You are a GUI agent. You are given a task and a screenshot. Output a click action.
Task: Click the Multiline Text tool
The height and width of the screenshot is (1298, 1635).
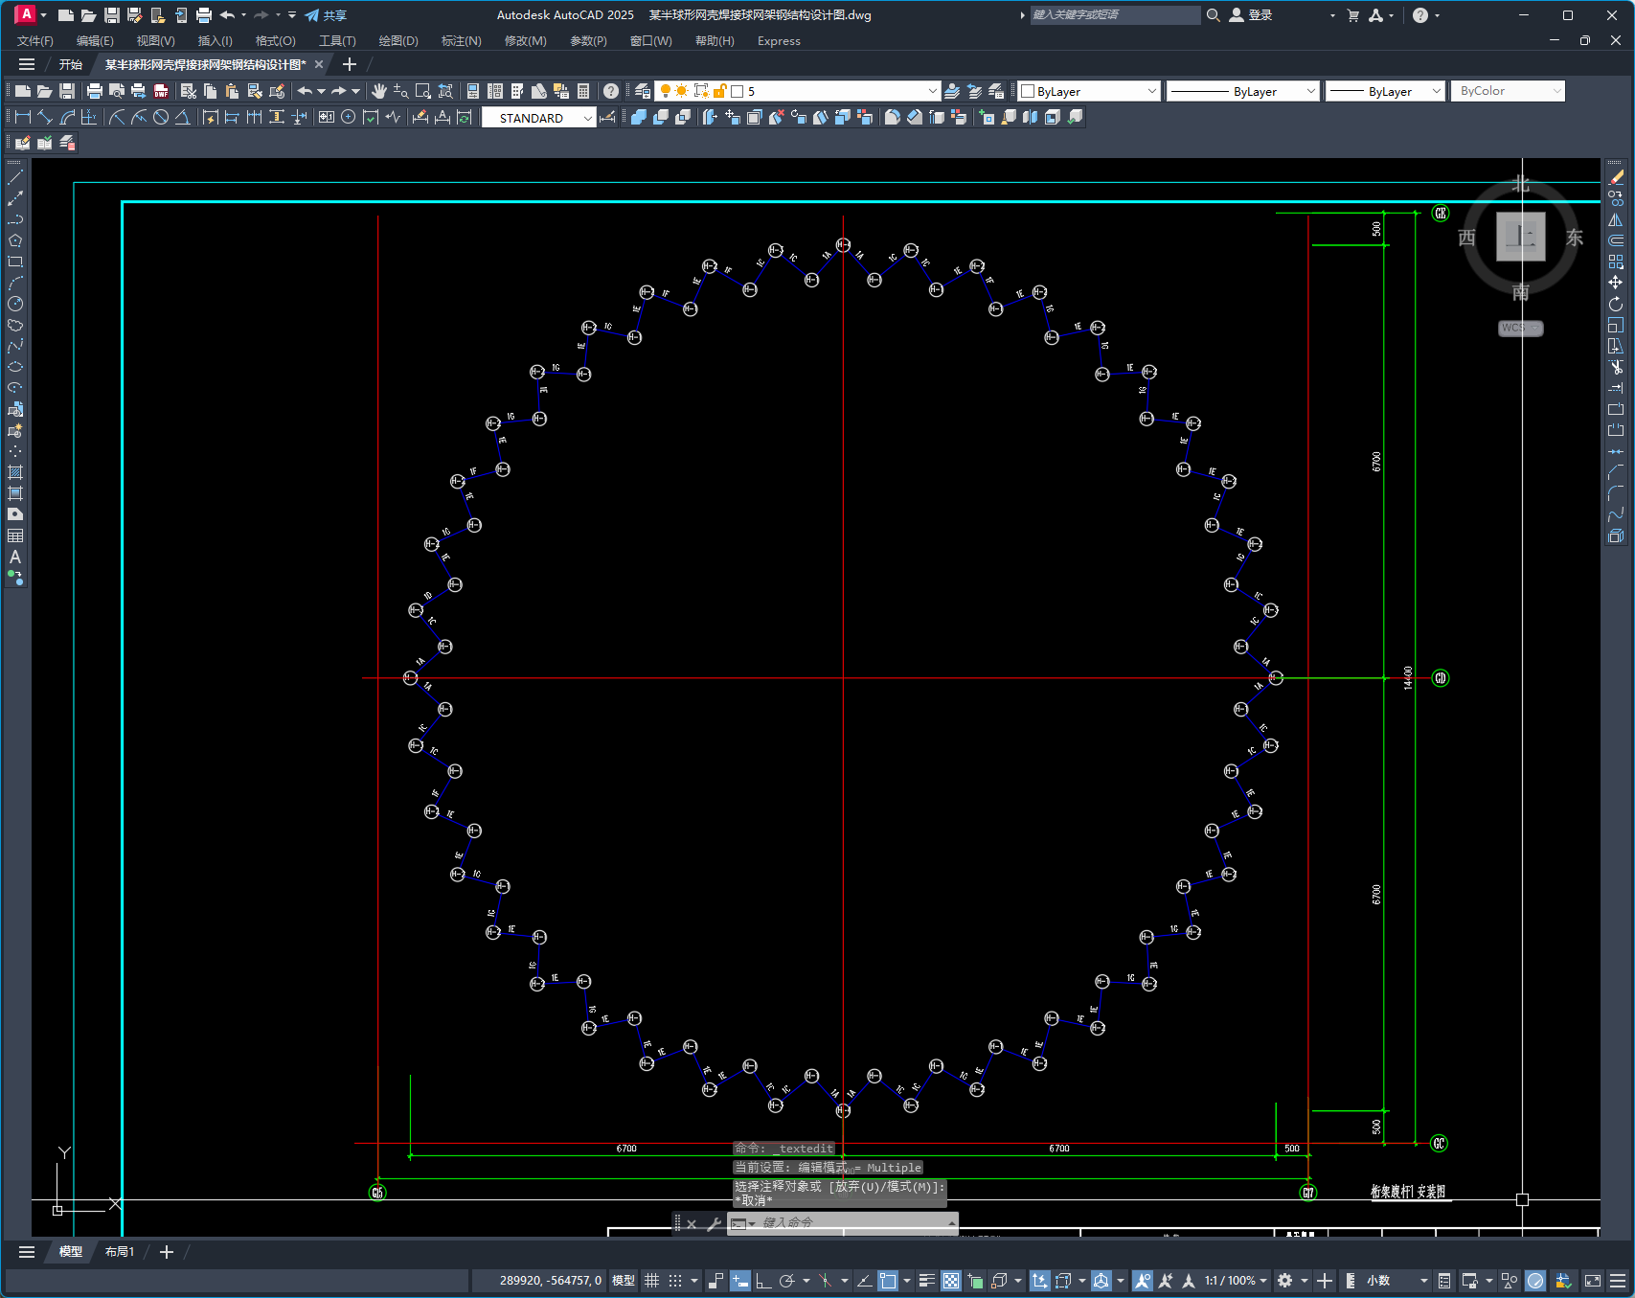tap(15, 557)
